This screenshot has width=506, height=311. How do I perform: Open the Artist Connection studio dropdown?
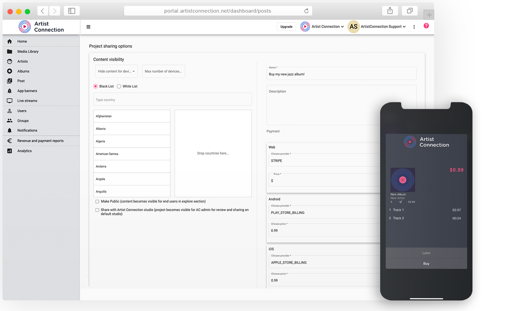click(x=322, y=27)
